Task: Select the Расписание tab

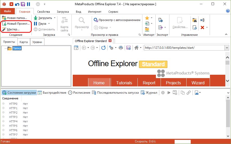Action: point(79,93)
